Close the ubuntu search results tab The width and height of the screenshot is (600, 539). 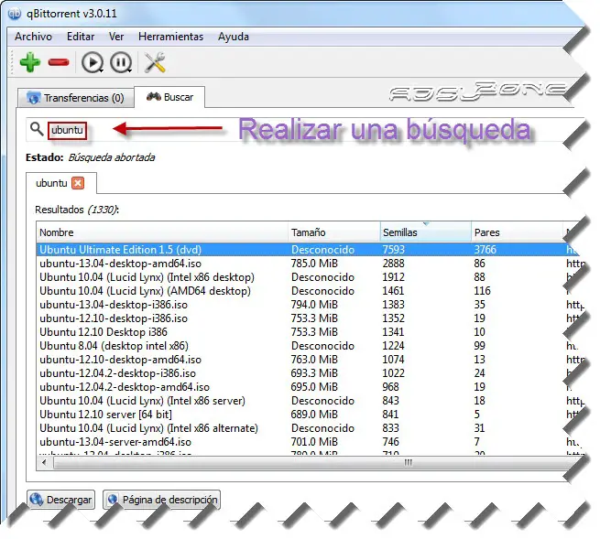pyautogui.click(x=78, y=183)
